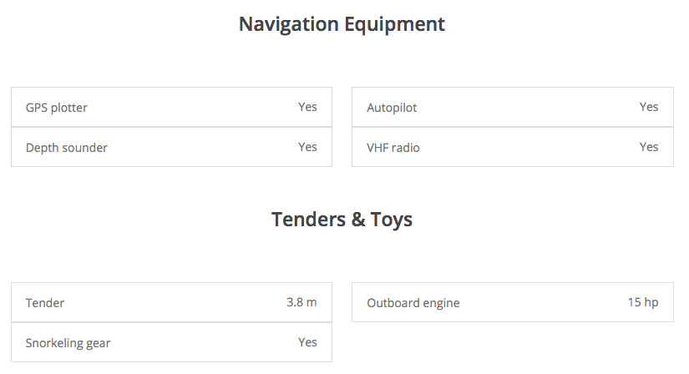
Task: Click the Autopilot label
Action: (392, 108)
